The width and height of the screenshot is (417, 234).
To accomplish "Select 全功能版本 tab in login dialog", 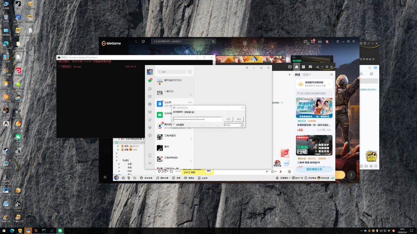I will 178,112.
